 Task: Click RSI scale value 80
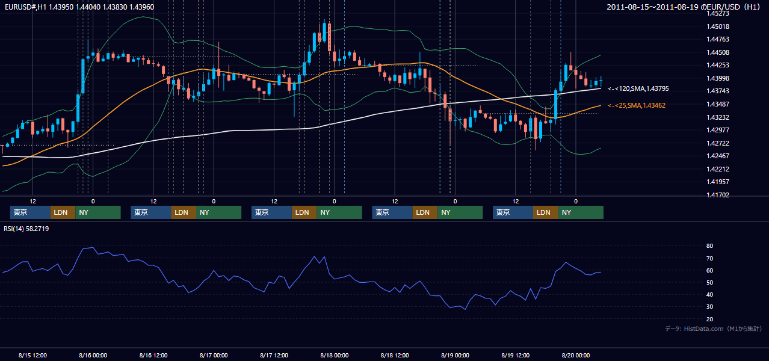pyautogui.click(x=710, y=246)
